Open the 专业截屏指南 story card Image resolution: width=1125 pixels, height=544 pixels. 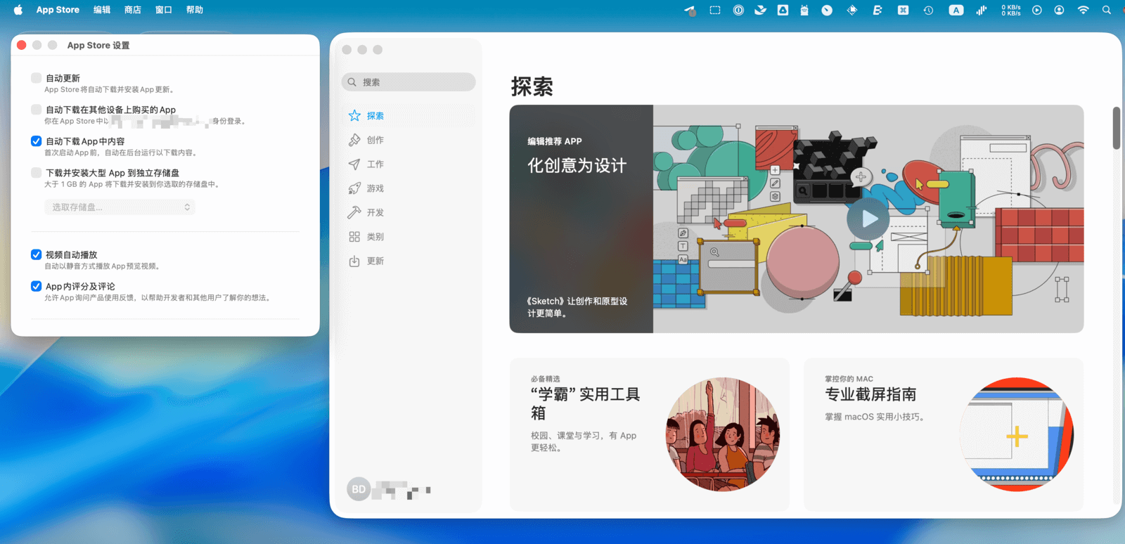click(943, 434)
